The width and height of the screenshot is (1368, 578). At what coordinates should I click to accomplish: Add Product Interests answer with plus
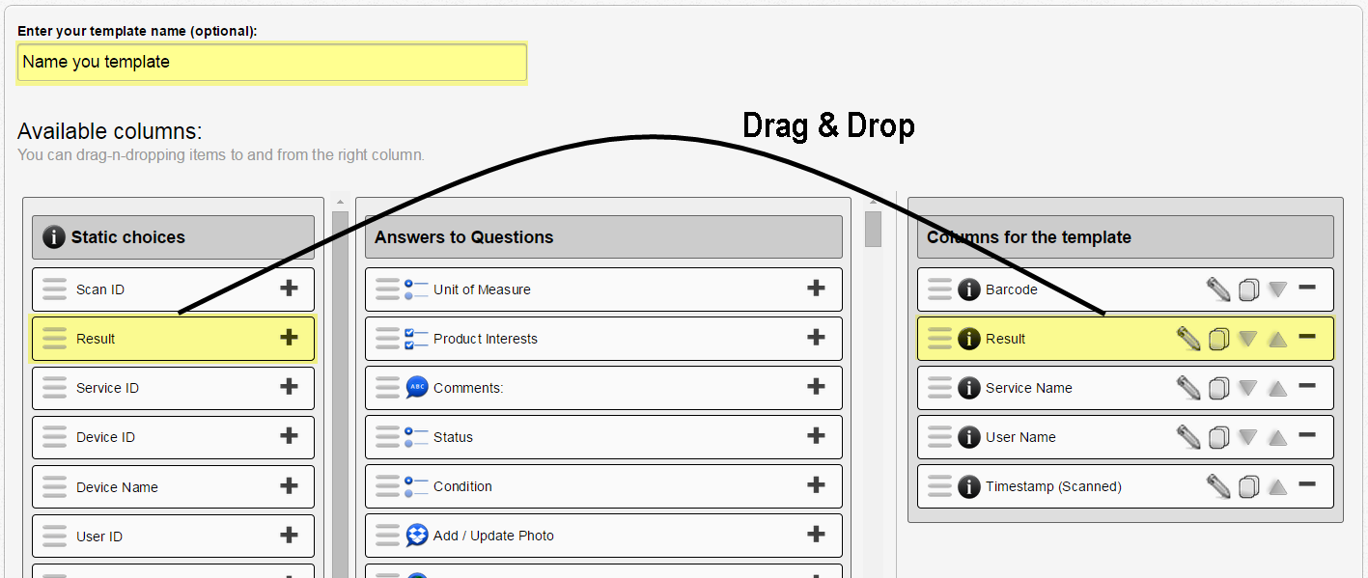coord(816,337)
